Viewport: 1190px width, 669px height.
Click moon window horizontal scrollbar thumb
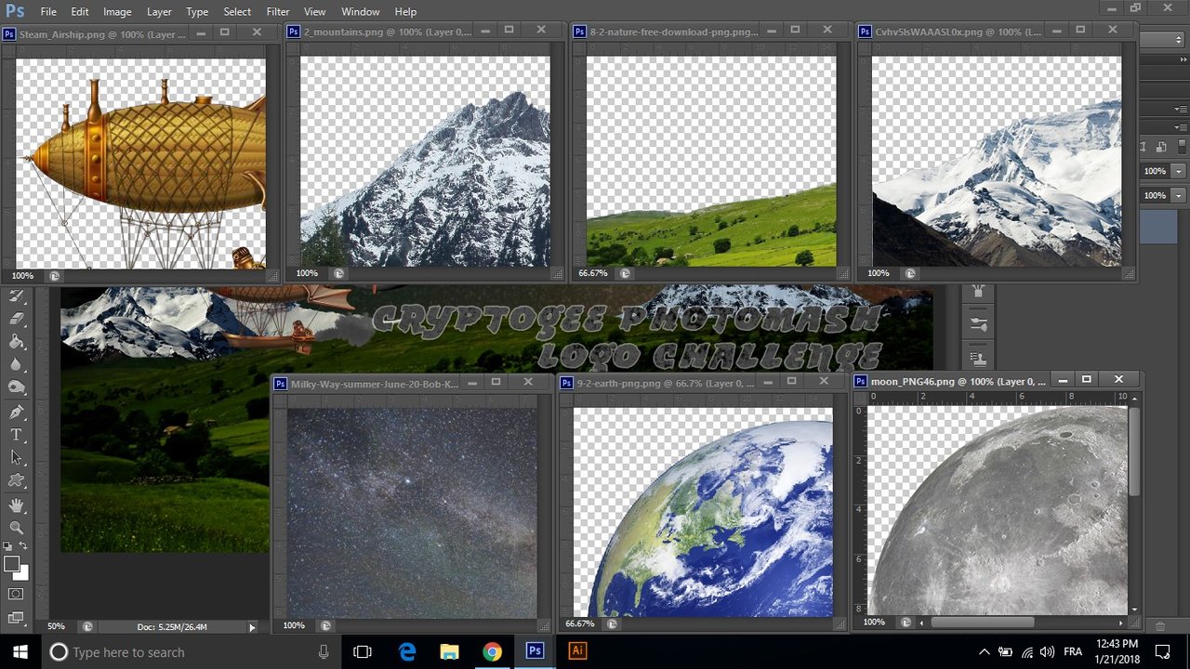click(x=982, y=622)
